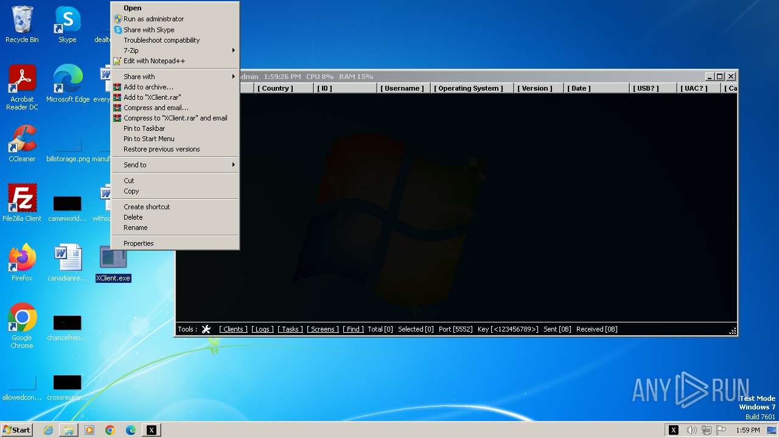Sort by the [ Version ] column header
Viewport: 779px width, 438px height.
tap(538, 88)
